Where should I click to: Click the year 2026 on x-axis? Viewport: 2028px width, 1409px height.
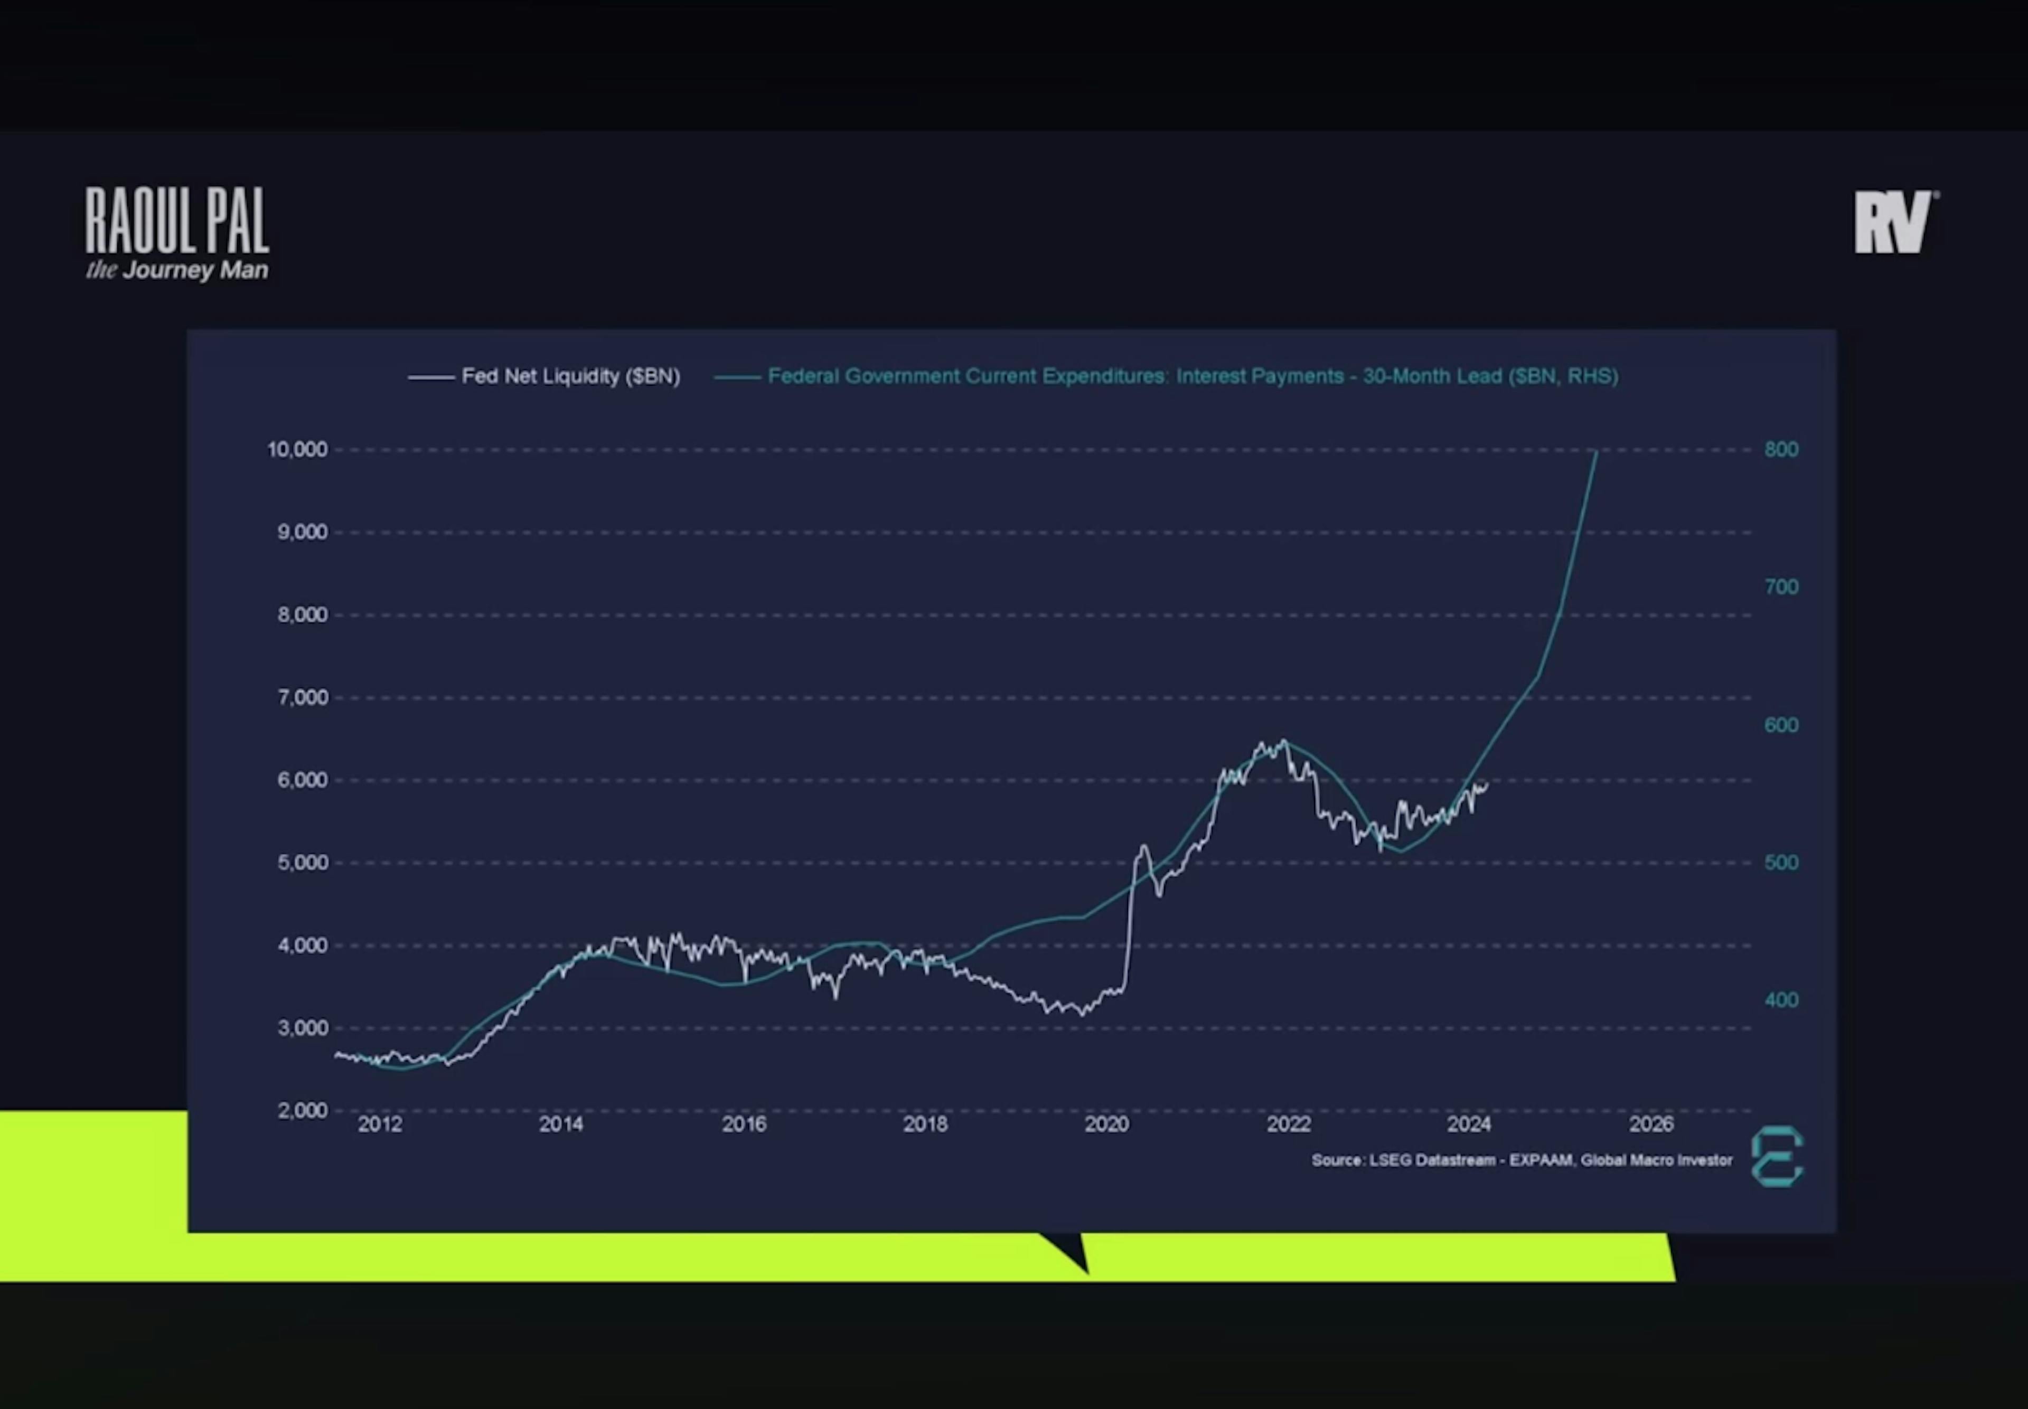point(1651,1124)
